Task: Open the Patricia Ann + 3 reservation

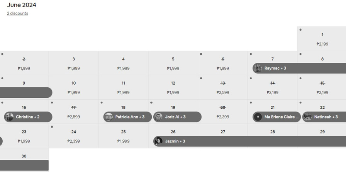Action: coord(127,117)
